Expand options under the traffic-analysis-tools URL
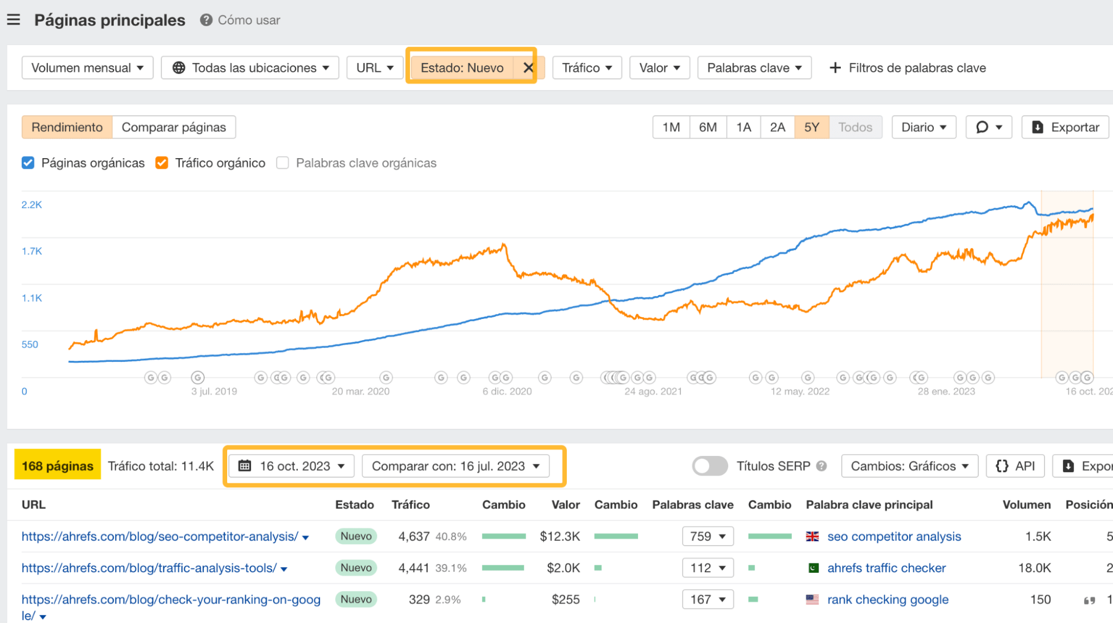This screenshot has width=1113, height=623. point(284,568)
